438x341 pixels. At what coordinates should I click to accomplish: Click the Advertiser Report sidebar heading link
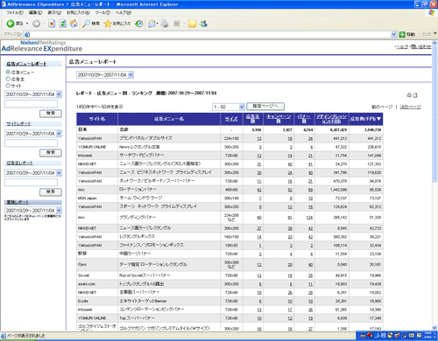click(19, 163)
